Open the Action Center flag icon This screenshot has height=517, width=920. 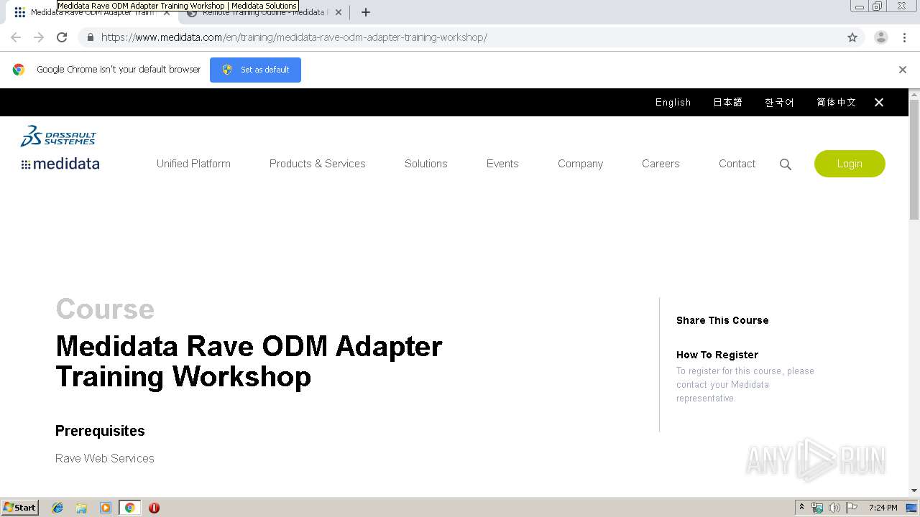[x=852, y=508]
